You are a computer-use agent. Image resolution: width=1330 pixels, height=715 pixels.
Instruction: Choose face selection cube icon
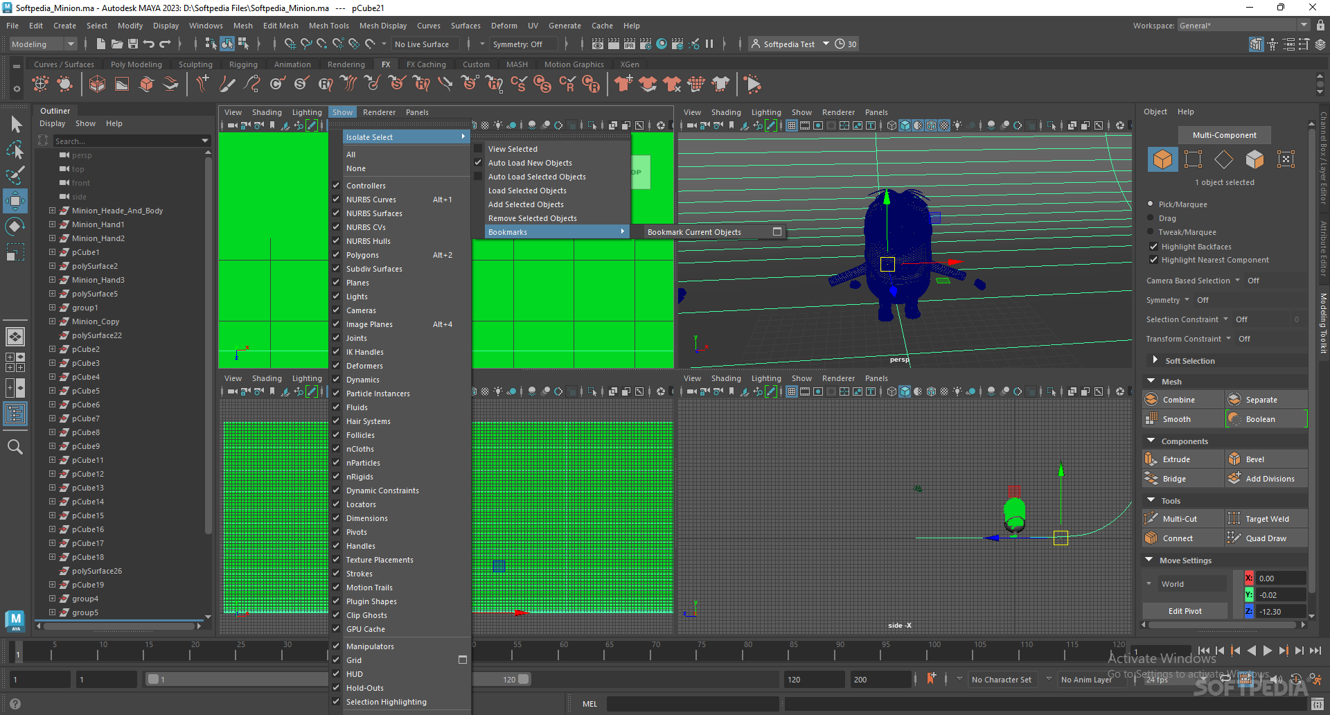1254,159
